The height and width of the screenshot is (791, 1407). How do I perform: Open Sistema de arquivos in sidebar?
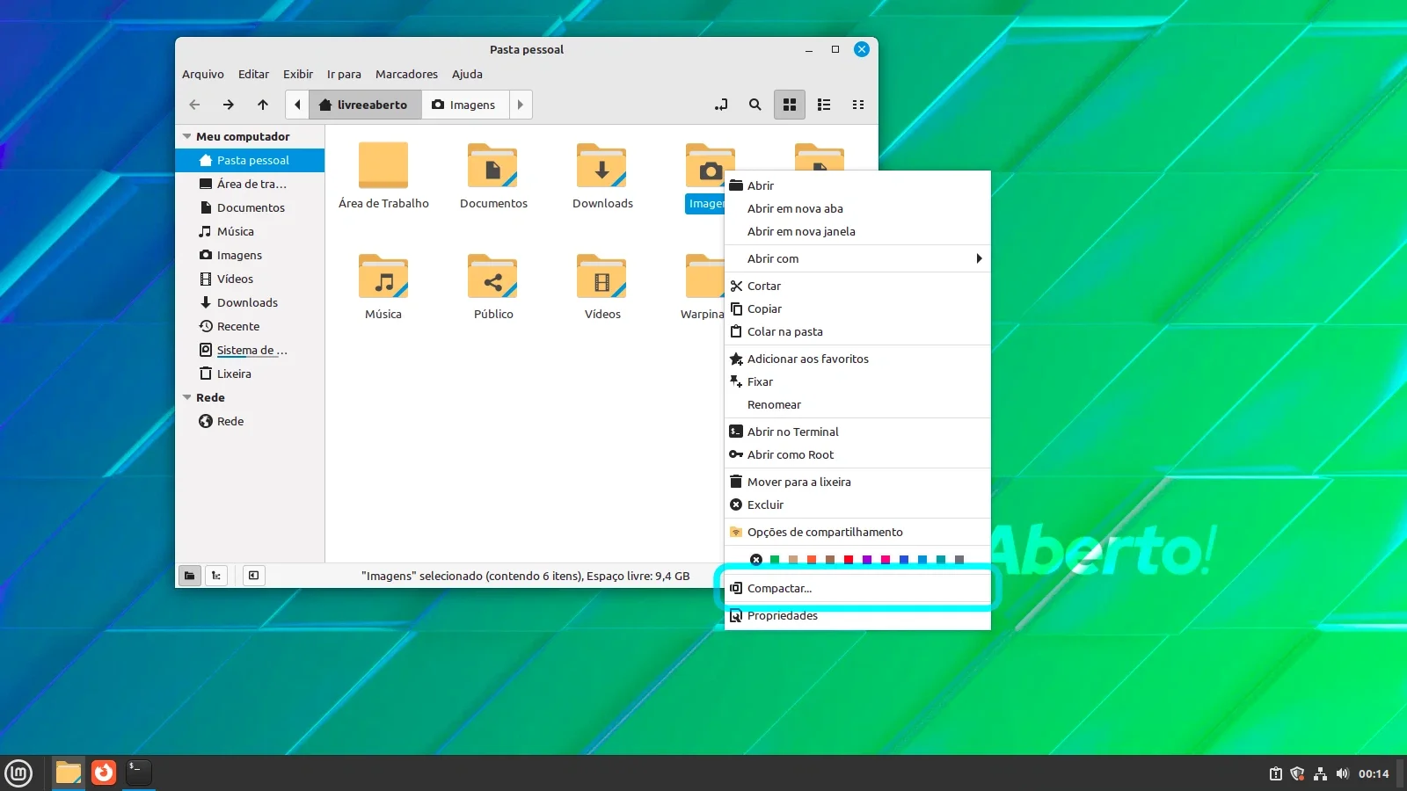coord(250,351)
